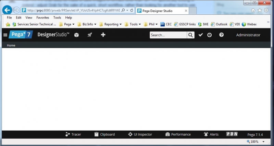Open the Clipboard tool
Image resolution: width=274 pixels, height=146 pixels.
pyautogui.click(x=104, y=134)
